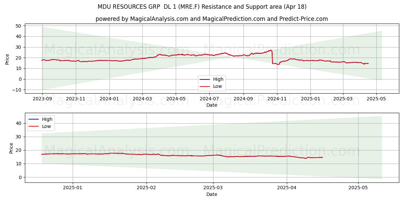The height and width of the screenshot is (202, 404).
Task: Click the chart title mentioning MDU RESOURCES GRP
Action: (202, 7)
